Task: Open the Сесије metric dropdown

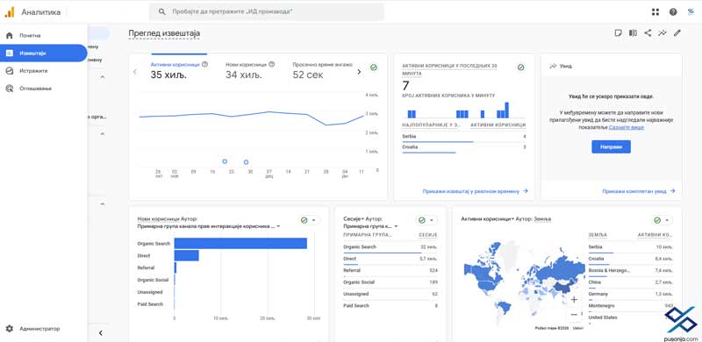Action: pos(354,219)
